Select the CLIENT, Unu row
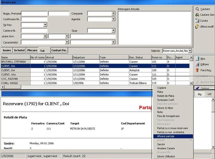Viewport: 215px width, 159px height. click(x=95, y=75)
